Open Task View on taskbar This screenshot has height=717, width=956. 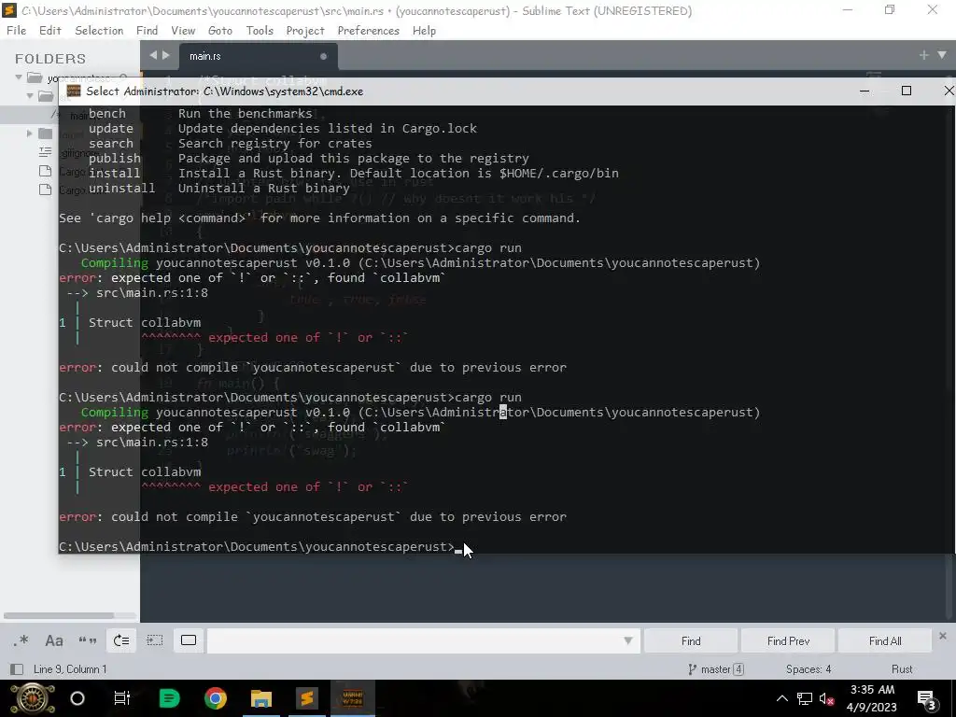(x=122, y=698)
